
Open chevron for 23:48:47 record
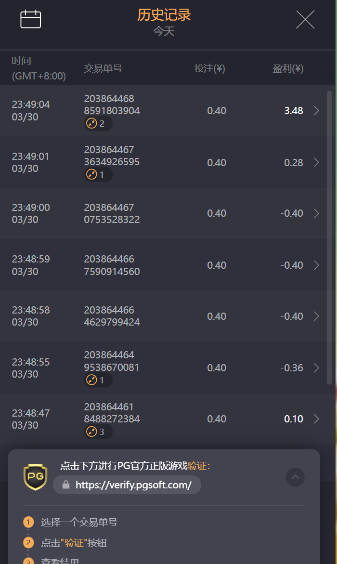click(316, 419)
